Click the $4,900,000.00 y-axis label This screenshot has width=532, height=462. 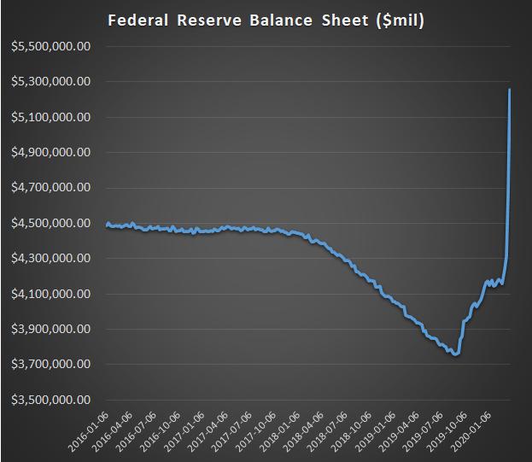tap(50, 152)
